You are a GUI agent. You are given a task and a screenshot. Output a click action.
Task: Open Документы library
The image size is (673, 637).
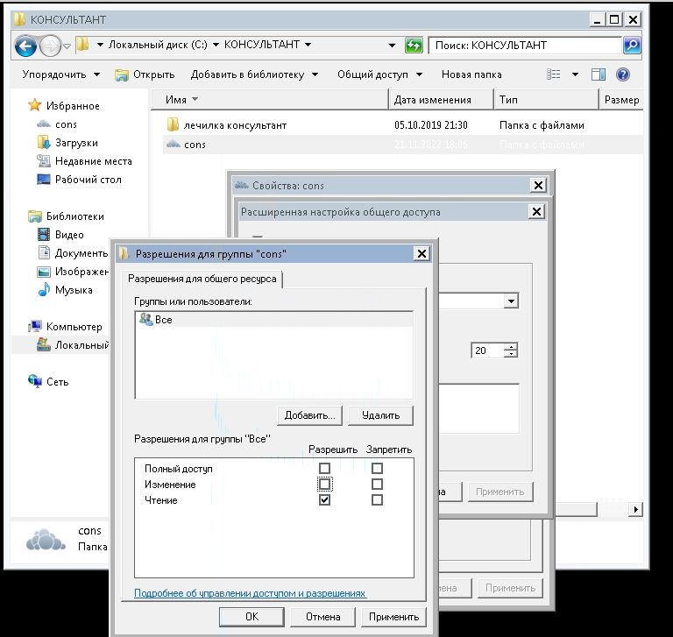tap(73, 253)
